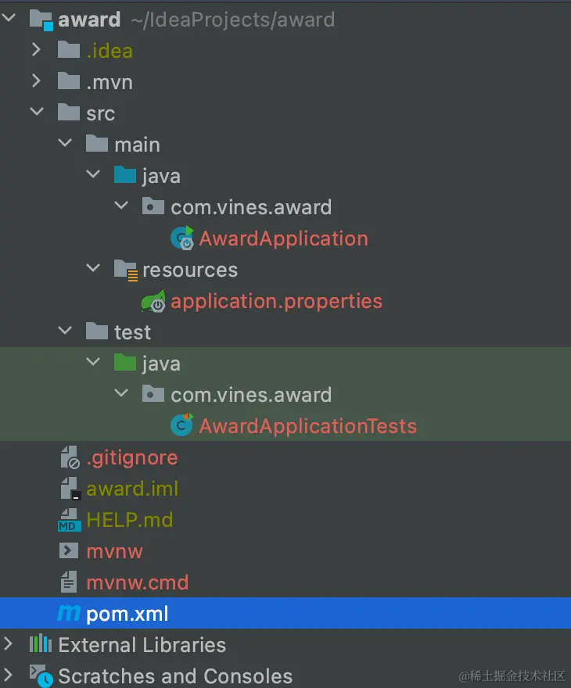Select com.vines.award package under main
Image resolution: width=571 pixels, height=688 pixels.
[251, 207]
